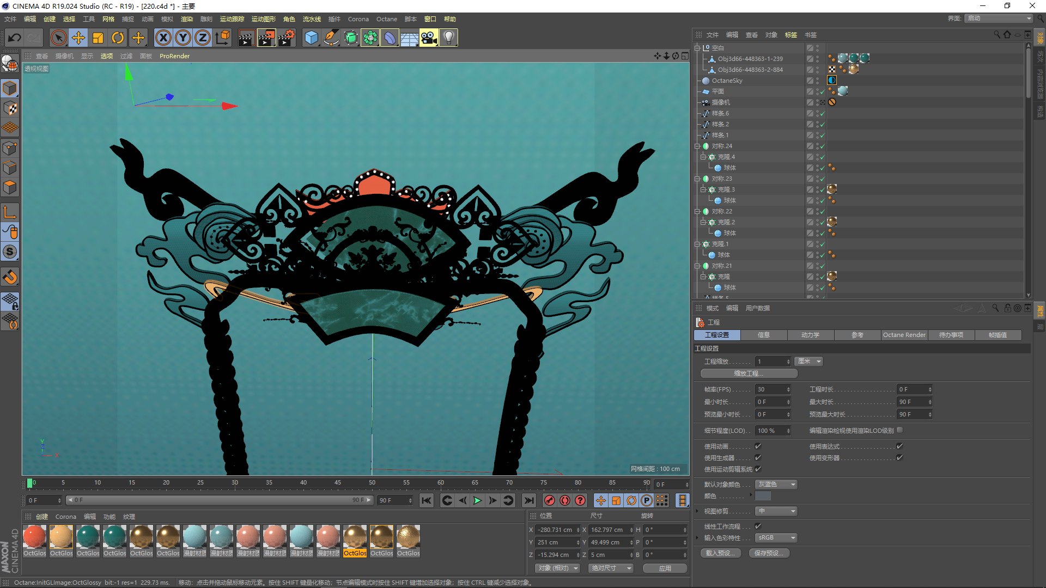Image resolution: width=1046 pixels, height=588 pixels.
Task: Click the 缩放工程 button
Action: pyautogui.click(x=749, y=373)
